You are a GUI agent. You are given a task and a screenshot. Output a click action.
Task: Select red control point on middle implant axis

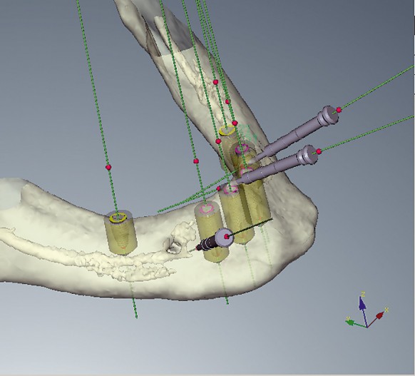pyautogui.click(x=195, y=161)
